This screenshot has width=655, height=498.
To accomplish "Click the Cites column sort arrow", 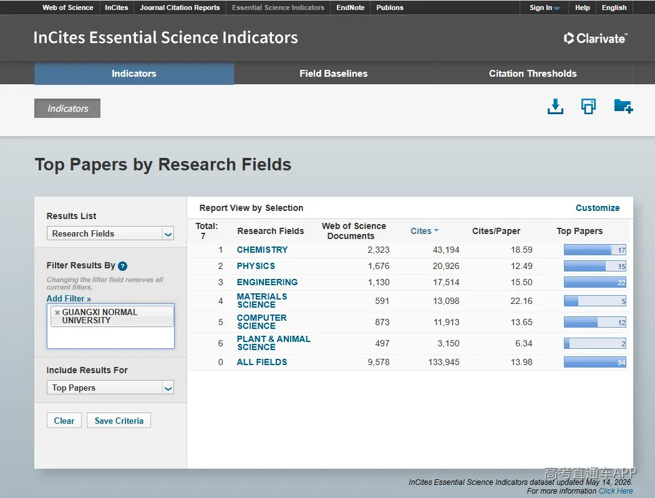I will coord(437,231).
